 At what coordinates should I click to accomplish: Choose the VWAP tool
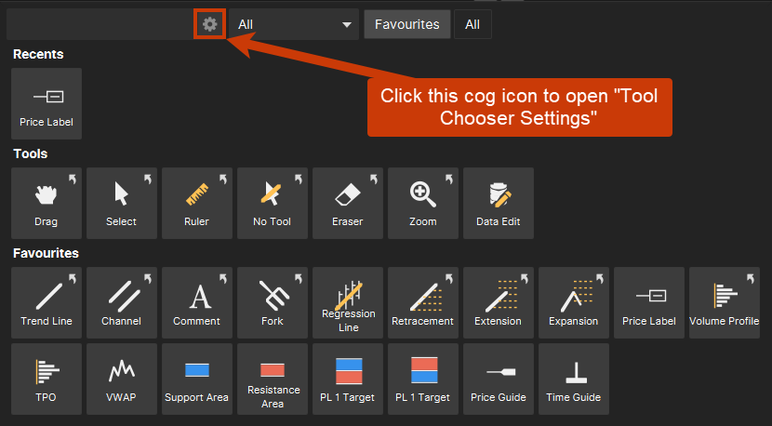click(121, 379)
